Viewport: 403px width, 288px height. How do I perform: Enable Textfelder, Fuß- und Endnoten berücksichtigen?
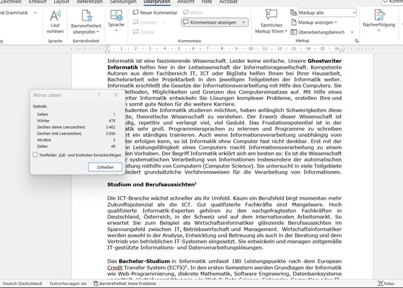click(x=35, y=155)
